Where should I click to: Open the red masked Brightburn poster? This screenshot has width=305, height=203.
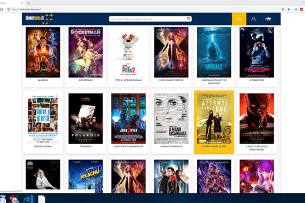[x=257, y=119]
